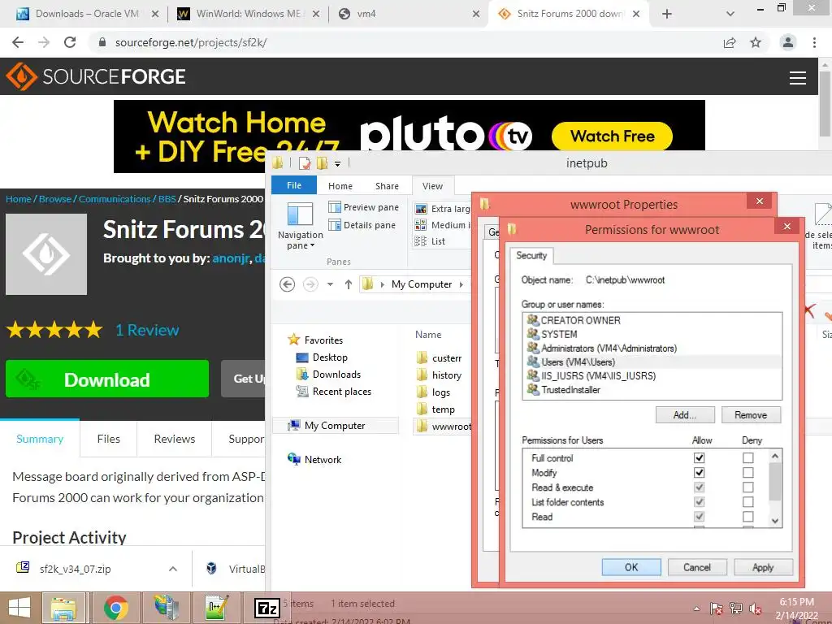The width and height of the screenshot is (832, 624).
Task: Click the muted speaker tray icon
Action: click(755, 609)
